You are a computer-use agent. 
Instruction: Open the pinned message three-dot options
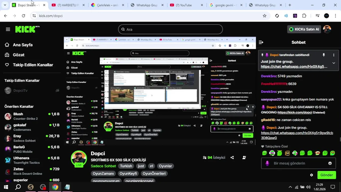pyautogui.click(x=334, y=55)
